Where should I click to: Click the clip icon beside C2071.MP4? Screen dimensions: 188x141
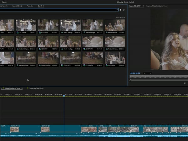click(107, 65)
